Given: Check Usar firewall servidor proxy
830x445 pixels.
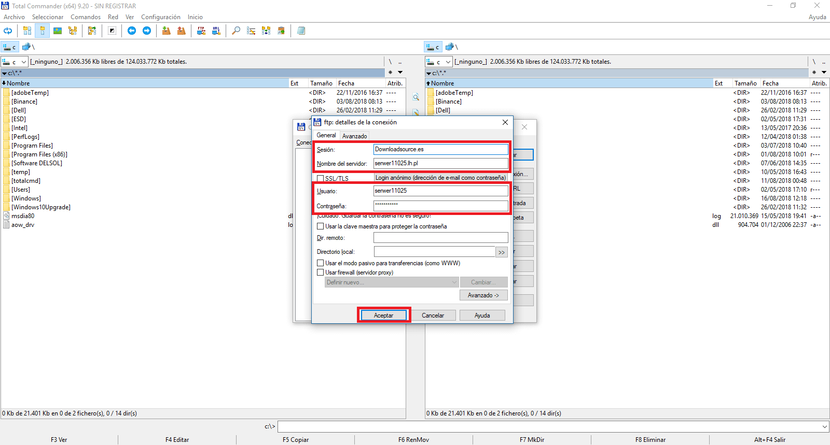Looking at the screenshot, I should coord(320,272).
